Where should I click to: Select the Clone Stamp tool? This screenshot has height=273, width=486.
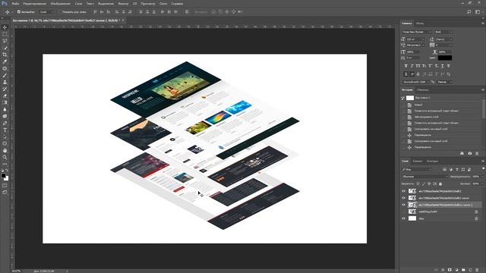5,82
